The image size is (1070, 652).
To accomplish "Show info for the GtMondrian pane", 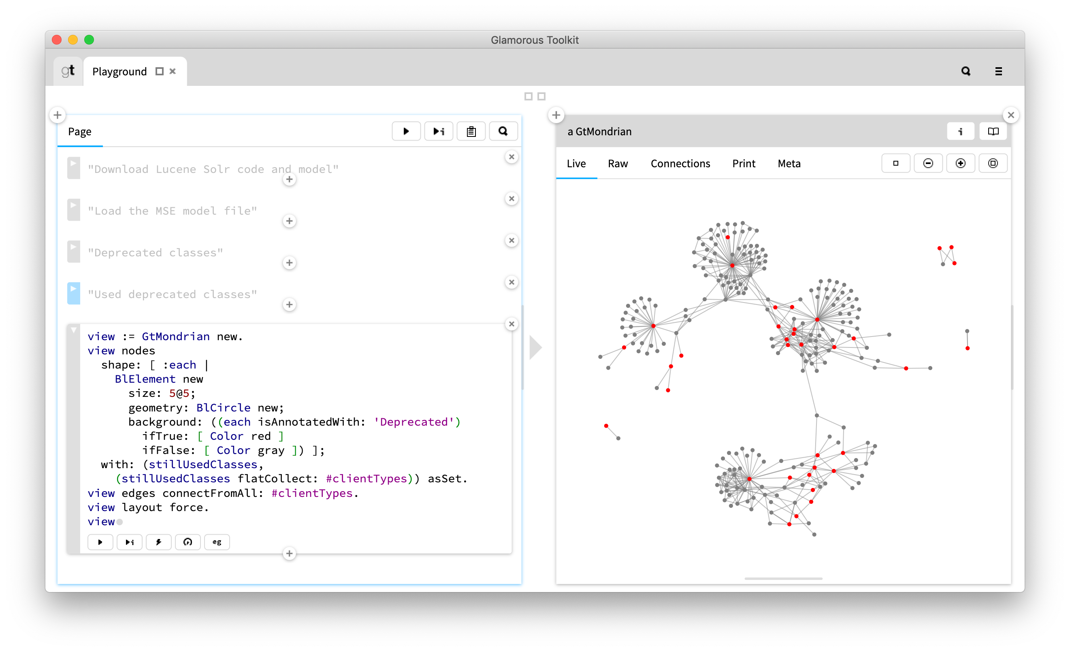I will click(x=961, y=131).
